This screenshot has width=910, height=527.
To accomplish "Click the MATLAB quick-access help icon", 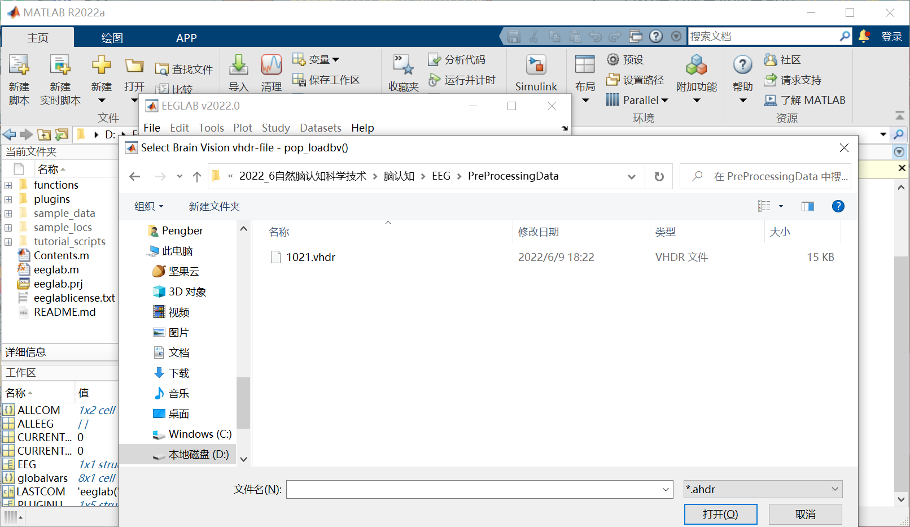I will 656,36.
